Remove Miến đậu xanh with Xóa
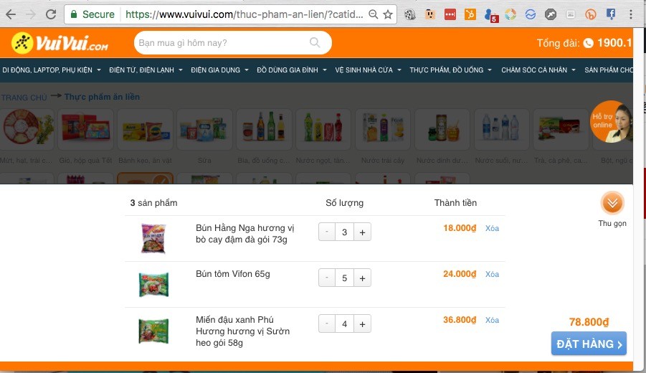 pos(492,320)
